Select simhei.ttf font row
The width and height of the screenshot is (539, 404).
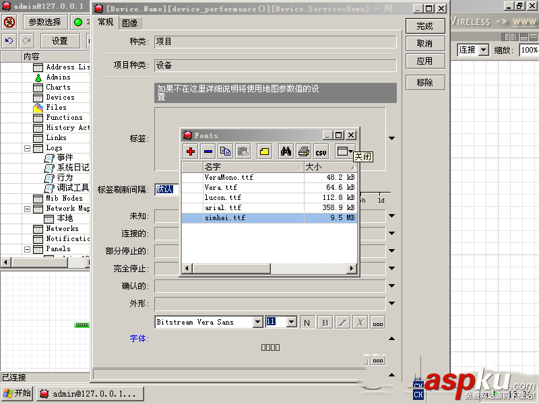click(x=269, y=217)
